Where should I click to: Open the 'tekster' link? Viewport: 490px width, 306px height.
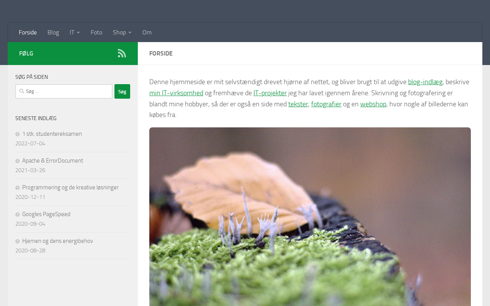298,104
